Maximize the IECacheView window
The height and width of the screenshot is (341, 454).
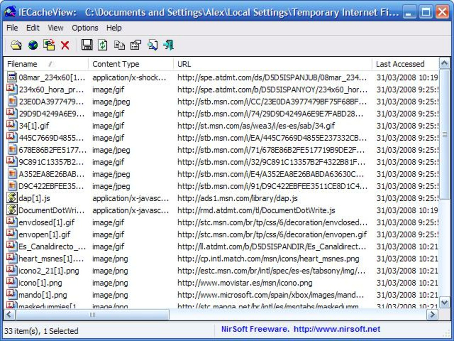pyautogui.click(x=425, y=12)
